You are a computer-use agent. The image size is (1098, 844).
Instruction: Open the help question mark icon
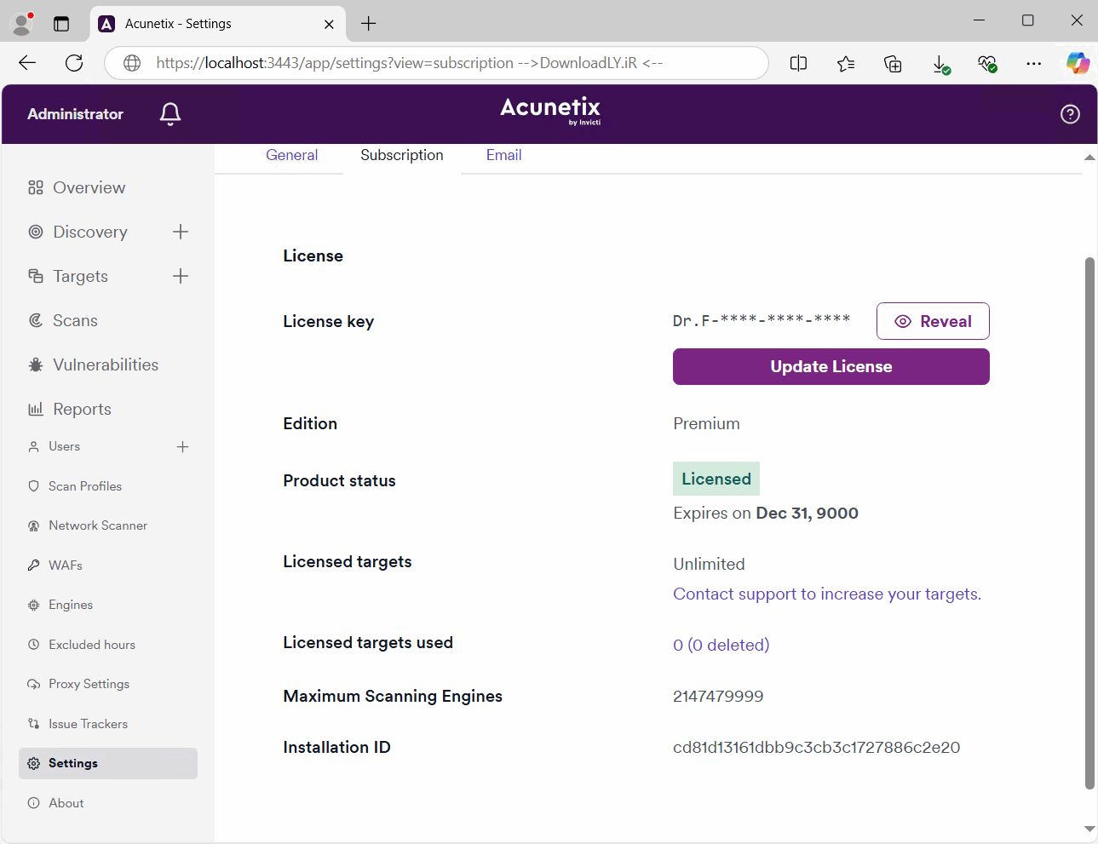click(1070, 114)
